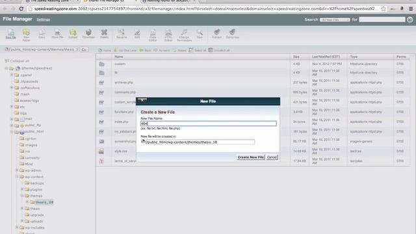The image size is (416, 234).
Task: Collapse the public_html folder node
Action: [12, 131]
